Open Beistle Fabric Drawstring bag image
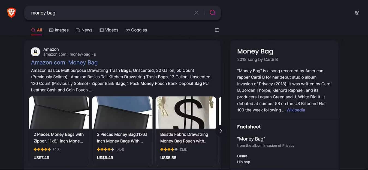This screenshot has width=368, height=170. click(x=186, y=113)
